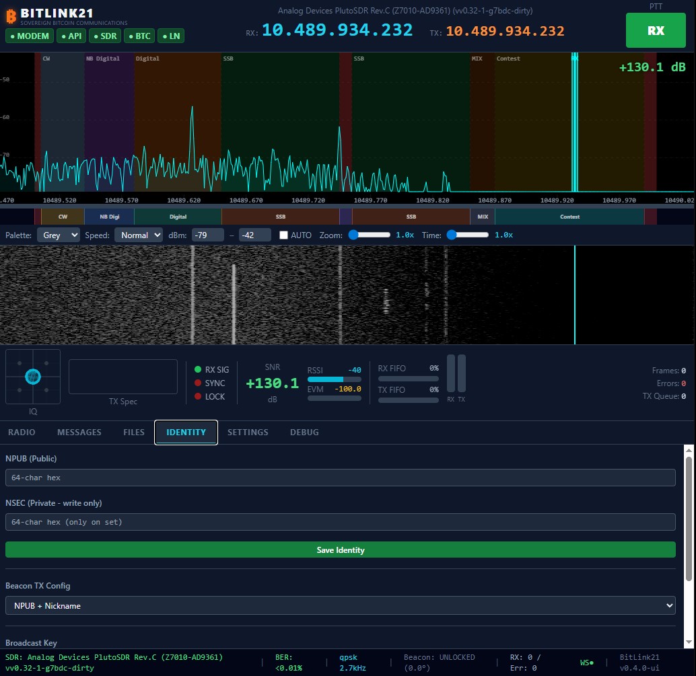Click the WS connection status indicator
The image size is (696, 676).
click(x=586, y=663)
